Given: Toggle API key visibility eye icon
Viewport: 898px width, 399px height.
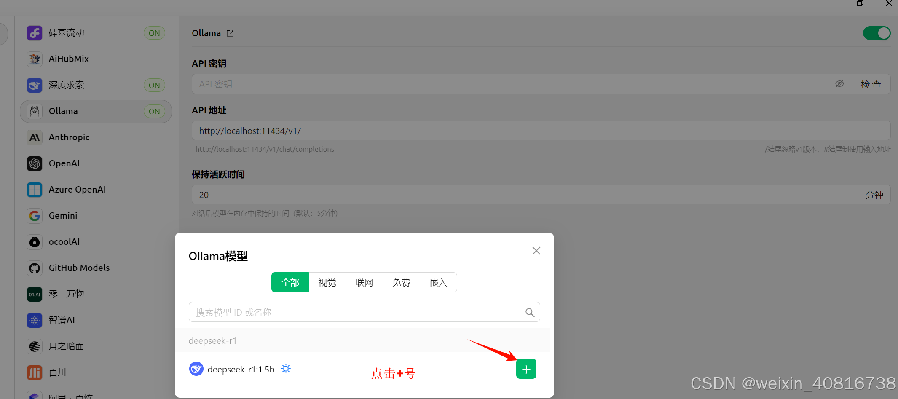Looking at the screenshot, I should (x=839, y=84).
